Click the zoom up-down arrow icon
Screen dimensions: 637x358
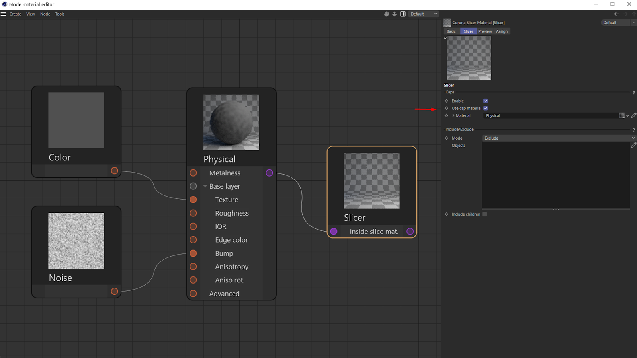click(x=395, y=14)
